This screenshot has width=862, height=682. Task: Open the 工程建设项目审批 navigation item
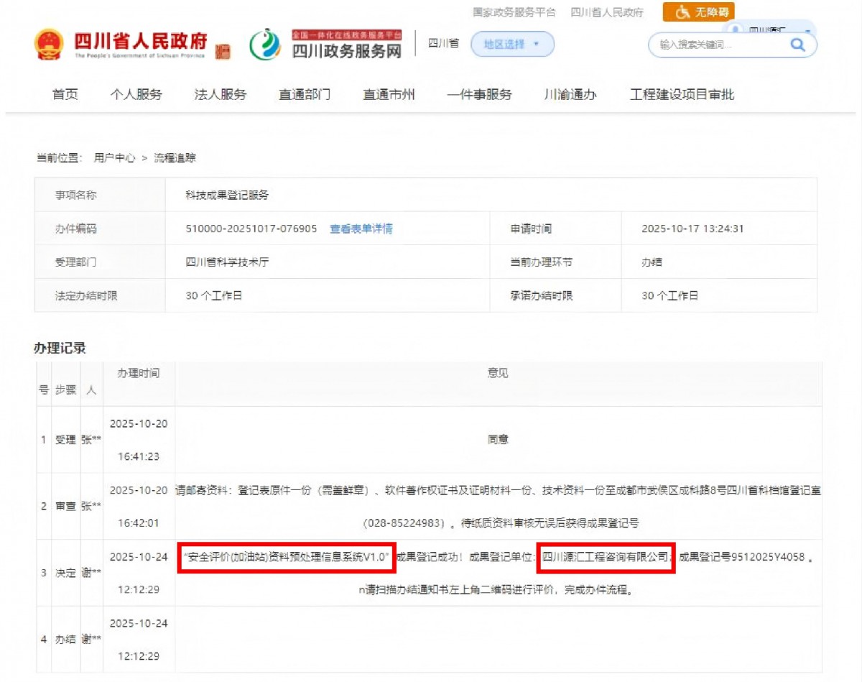[682, 94]
